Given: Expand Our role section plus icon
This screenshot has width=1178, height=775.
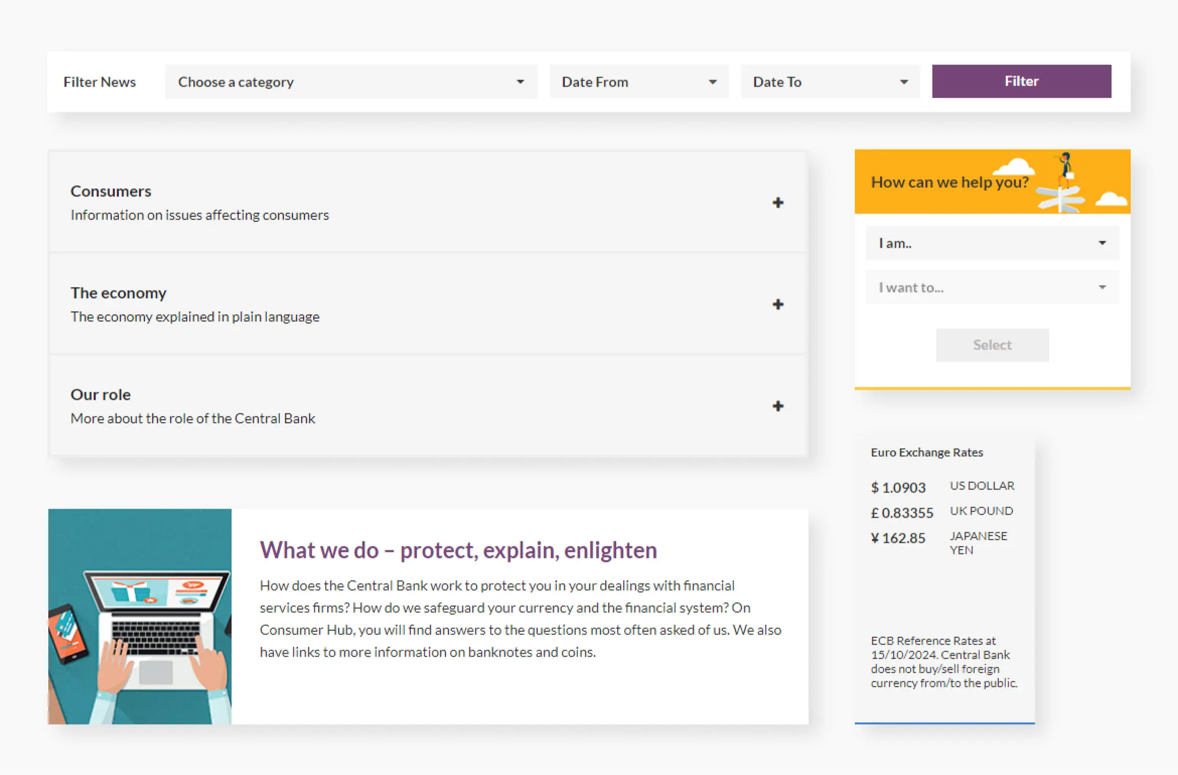Looking at the screenshot, I should [778, 406].
